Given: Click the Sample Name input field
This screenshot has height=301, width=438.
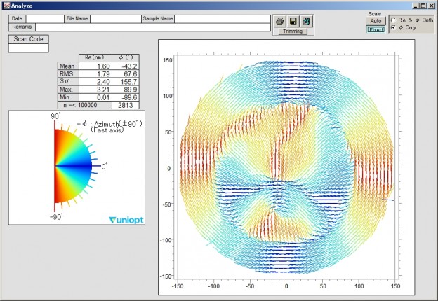Looking at the screenshot, I should 223,19.
